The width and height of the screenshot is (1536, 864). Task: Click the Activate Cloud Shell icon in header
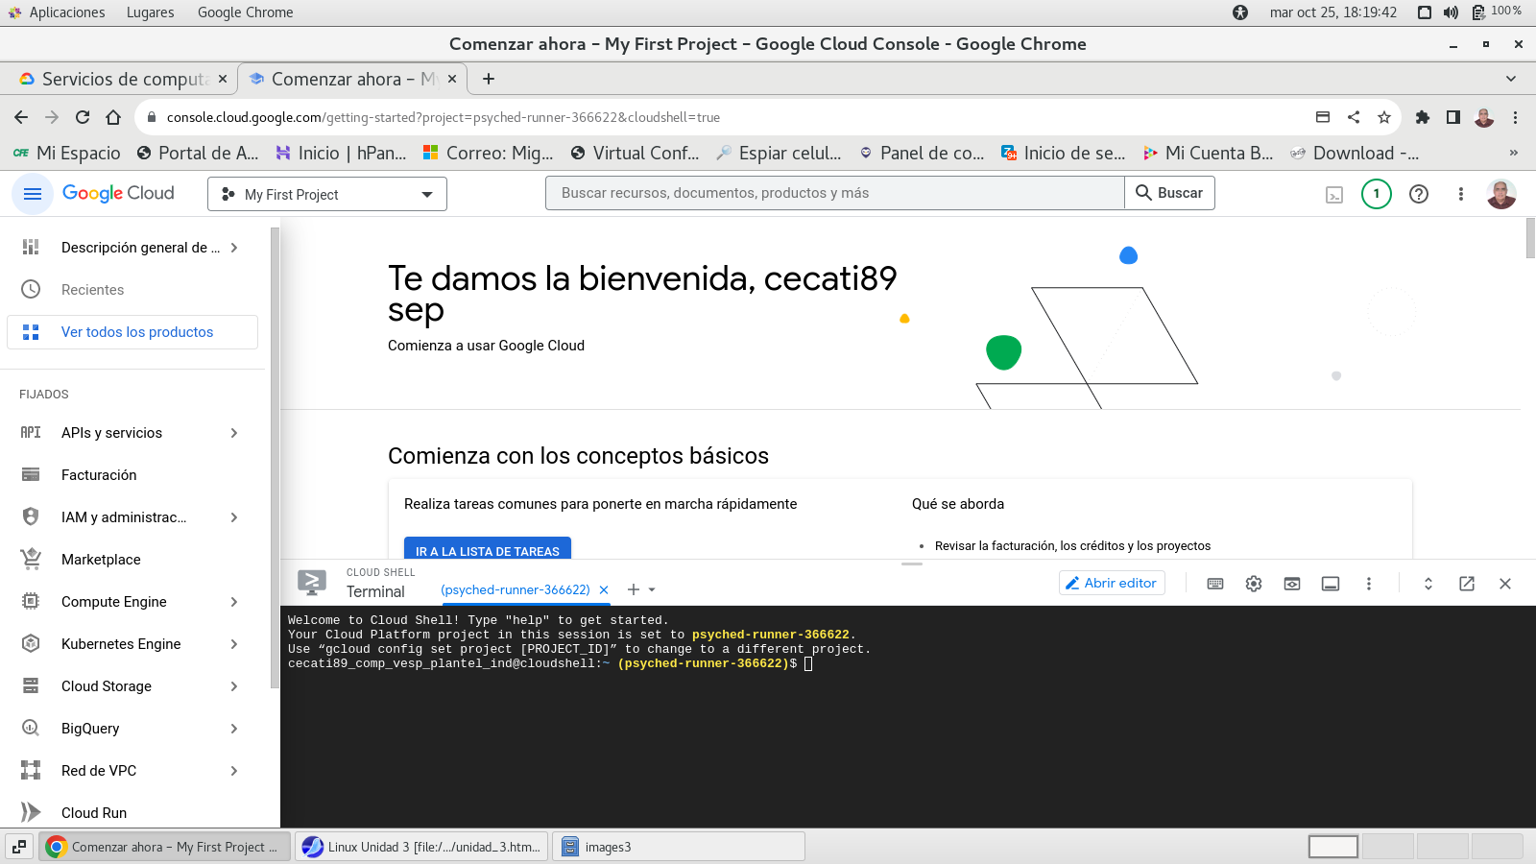click(1333, 195)
